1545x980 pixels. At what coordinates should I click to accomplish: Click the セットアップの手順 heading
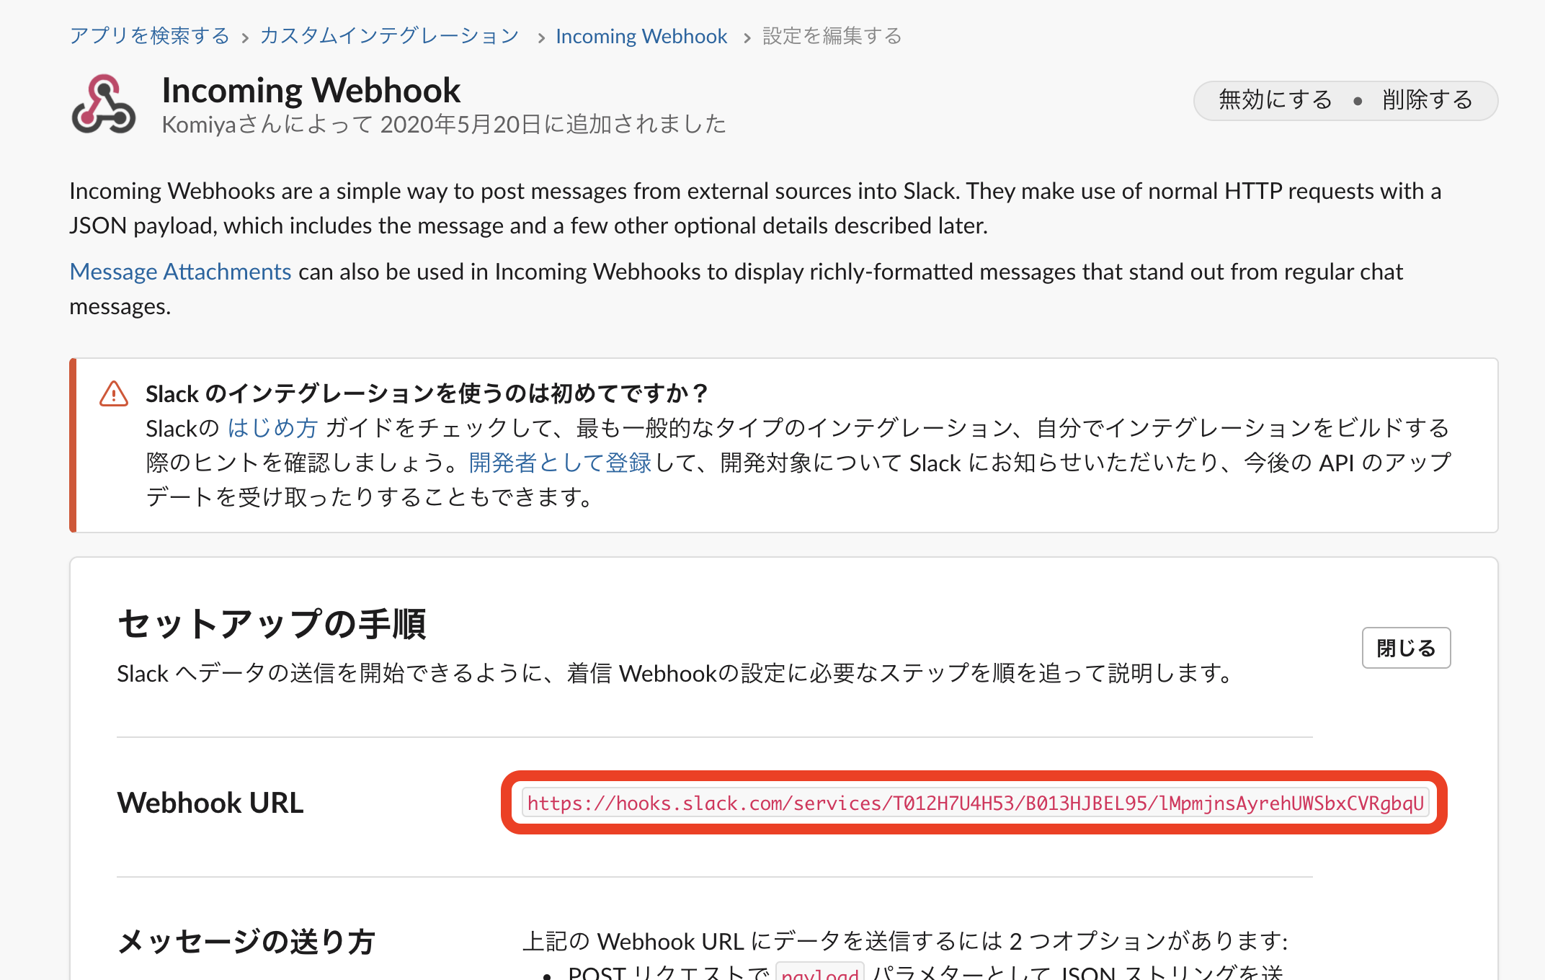coord(272,623)
